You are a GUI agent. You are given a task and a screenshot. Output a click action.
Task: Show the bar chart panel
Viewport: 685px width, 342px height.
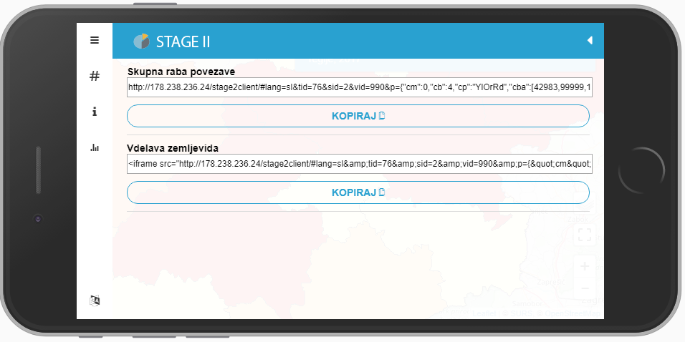[x=95, y=147]
